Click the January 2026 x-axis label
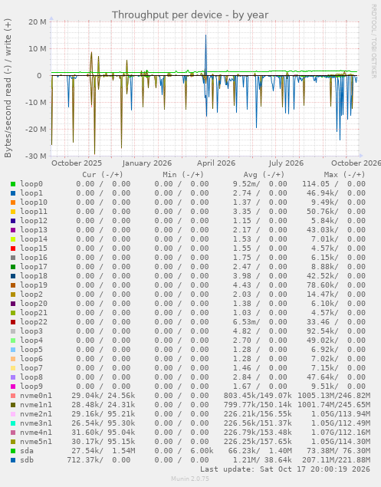The width and height of the screenshot is (381, 487). 147,163
